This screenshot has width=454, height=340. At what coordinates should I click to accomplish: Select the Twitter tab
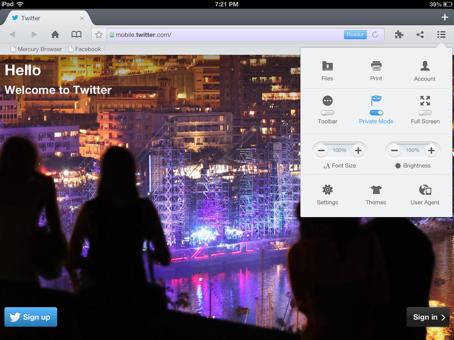click(x=46, y=18)
